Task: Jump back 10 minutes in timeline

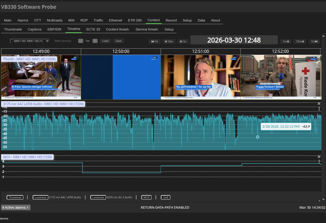Action: click(x=169, y=41)
